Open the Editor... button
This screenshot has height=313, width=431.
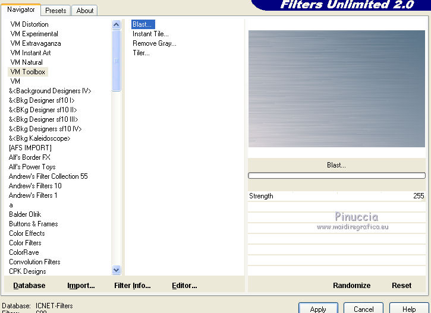tap(184, 286)
